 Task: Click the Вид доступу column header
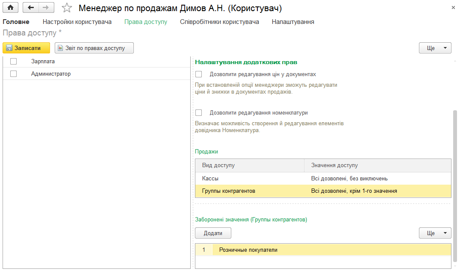pos(250,165)
